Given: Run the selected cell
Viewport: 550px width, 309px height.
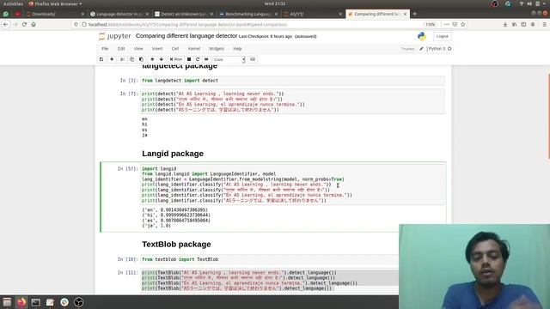Looking at the screenshot, I should pos(175,59).
